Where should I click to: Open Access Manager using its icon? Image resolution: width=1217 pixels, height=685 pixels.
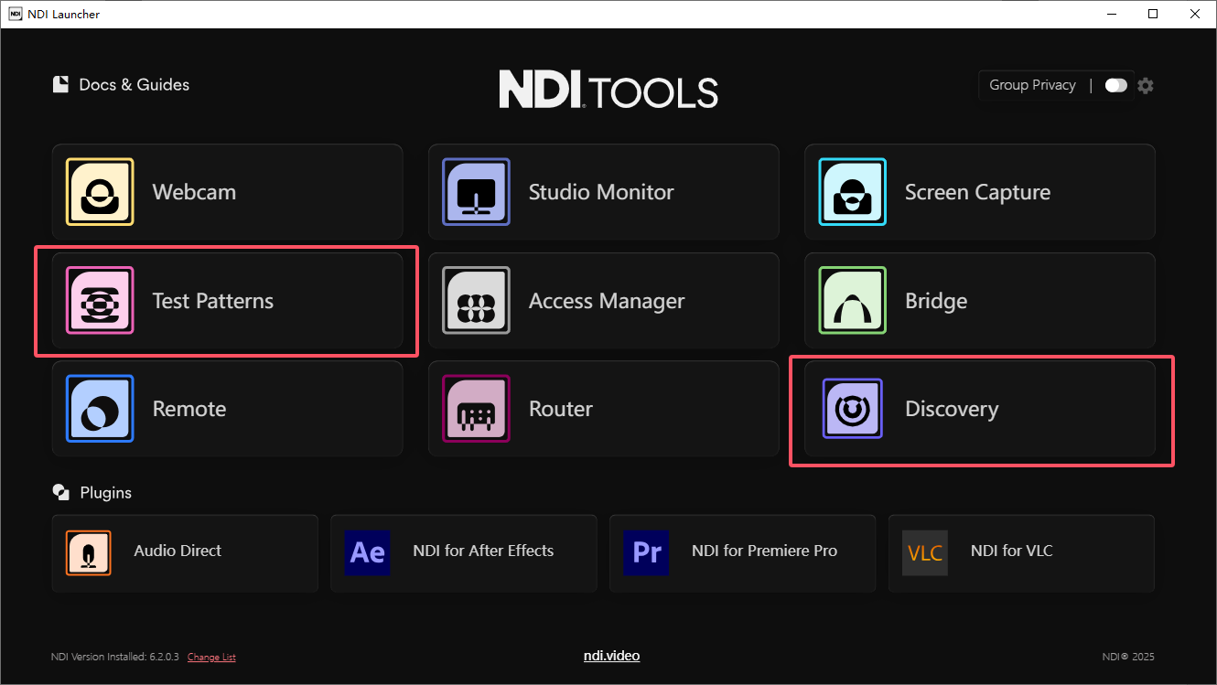pyautogui.click(x=476, y=301)
